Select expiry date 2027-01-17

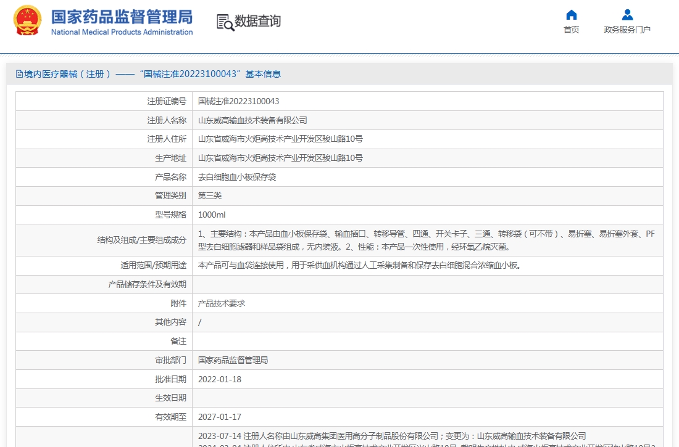[220, 417]
